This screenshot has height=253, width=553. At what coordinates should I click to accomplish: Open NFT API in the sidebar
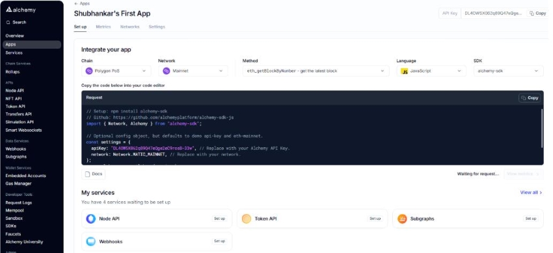coord(14,99)
